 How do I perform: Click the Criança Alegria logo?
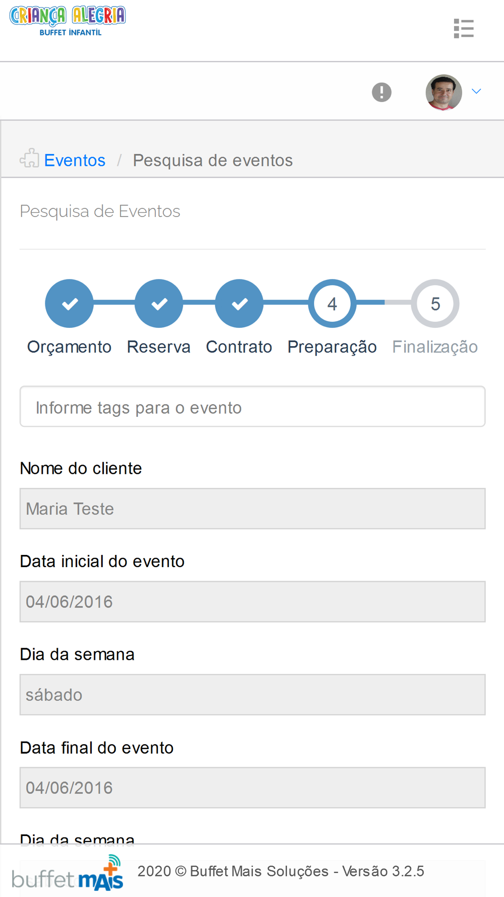(x=68, y=21)
